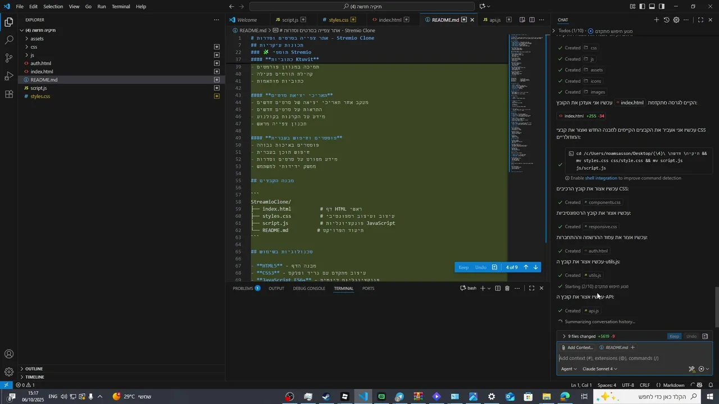
Task: Toggle bottom panel visibility
Action: pyautogui.click(x=652, y=7)
